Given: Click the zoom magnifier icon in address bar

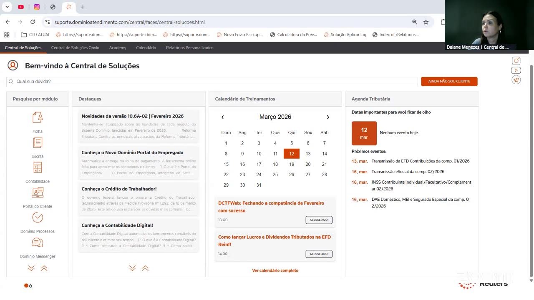Looking at the screenshot, I should [415, 22].
